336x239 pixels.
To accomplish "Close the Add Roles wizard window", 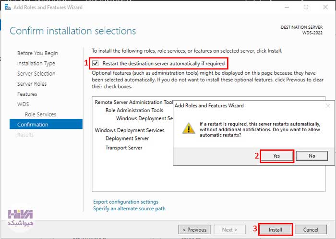I will [325, 7].
